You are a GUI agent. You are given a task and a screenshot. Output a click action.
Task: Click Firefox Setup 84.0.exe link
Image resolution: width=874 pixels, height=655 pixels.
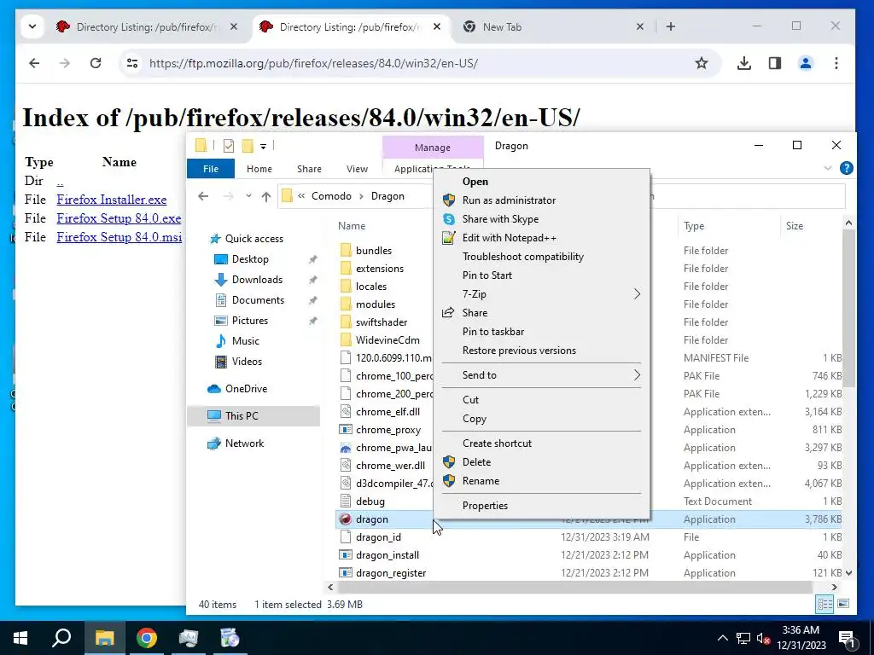pos(119,218)
